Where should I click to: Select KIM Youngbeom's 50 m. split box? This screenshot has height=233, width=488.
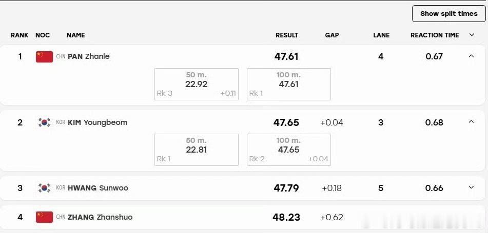197,150
